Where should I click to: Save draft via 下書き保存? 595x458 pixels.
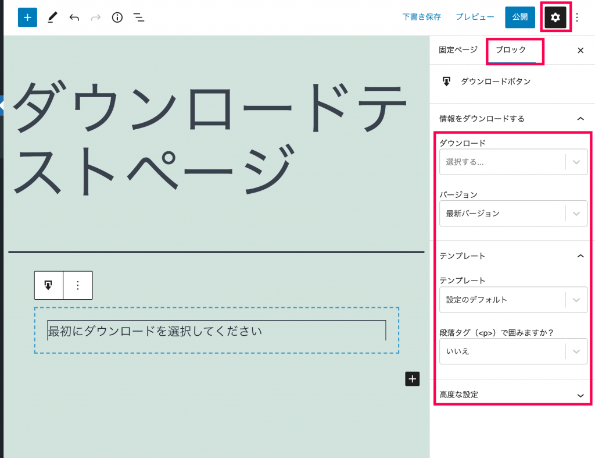tap(422, 17)
